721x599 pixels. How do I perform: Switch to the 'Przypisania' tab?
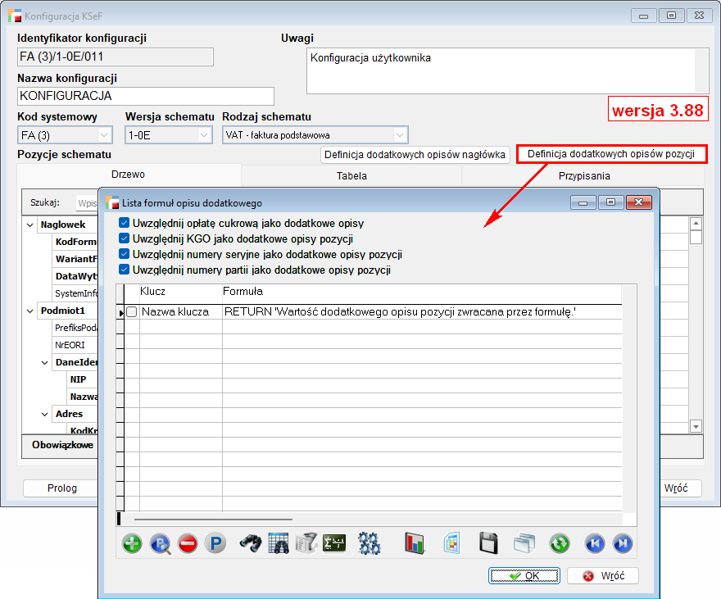[584, 175]
